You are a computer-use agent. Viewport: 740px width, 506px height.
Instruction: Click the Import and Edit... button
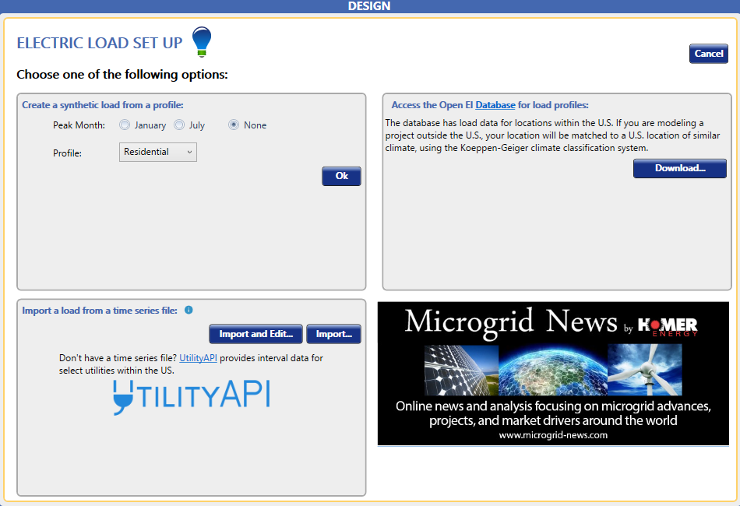click(x=256, y=334)
